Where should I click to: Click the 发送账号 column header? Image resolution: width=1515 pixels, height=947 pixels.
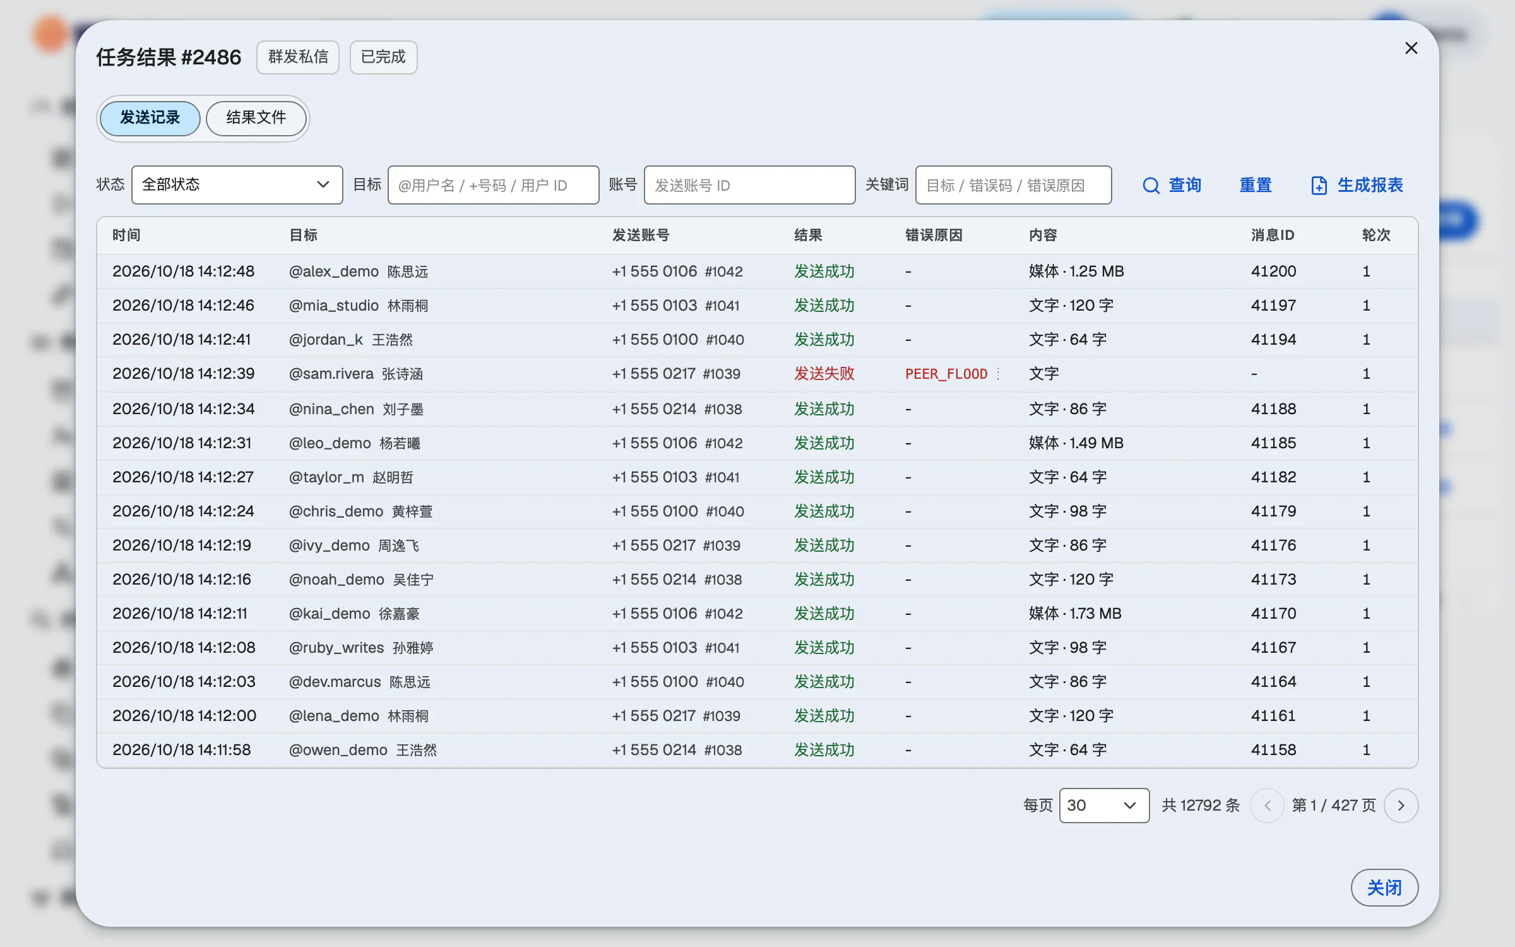coord(641,235)
